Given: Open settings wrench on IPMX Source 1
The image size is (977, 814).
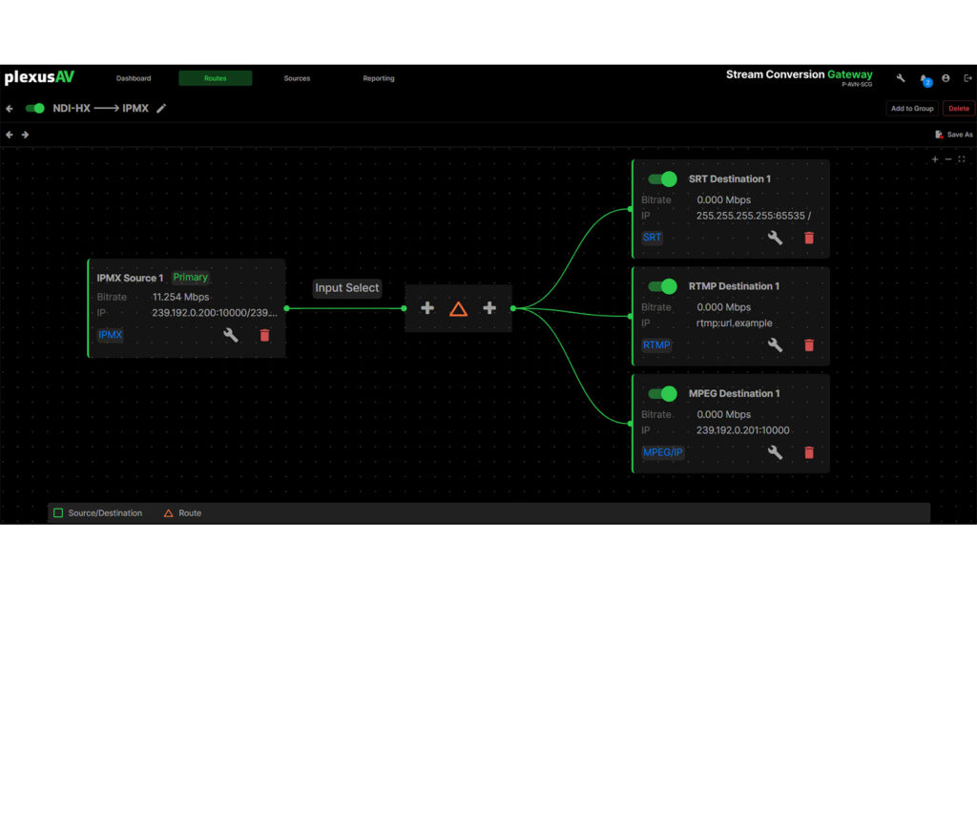Looking at the screenshot, I should pyautogui.click(x=230, y=335).
